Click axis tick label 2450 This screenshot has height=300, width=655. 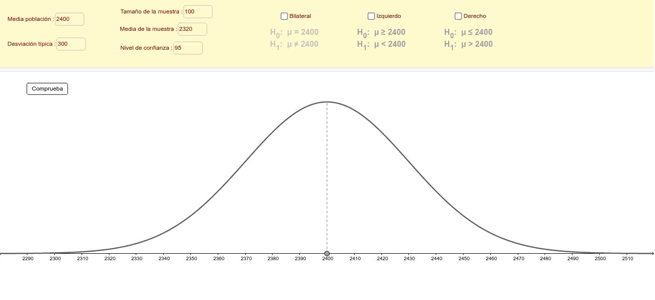[x=464, y=259]
